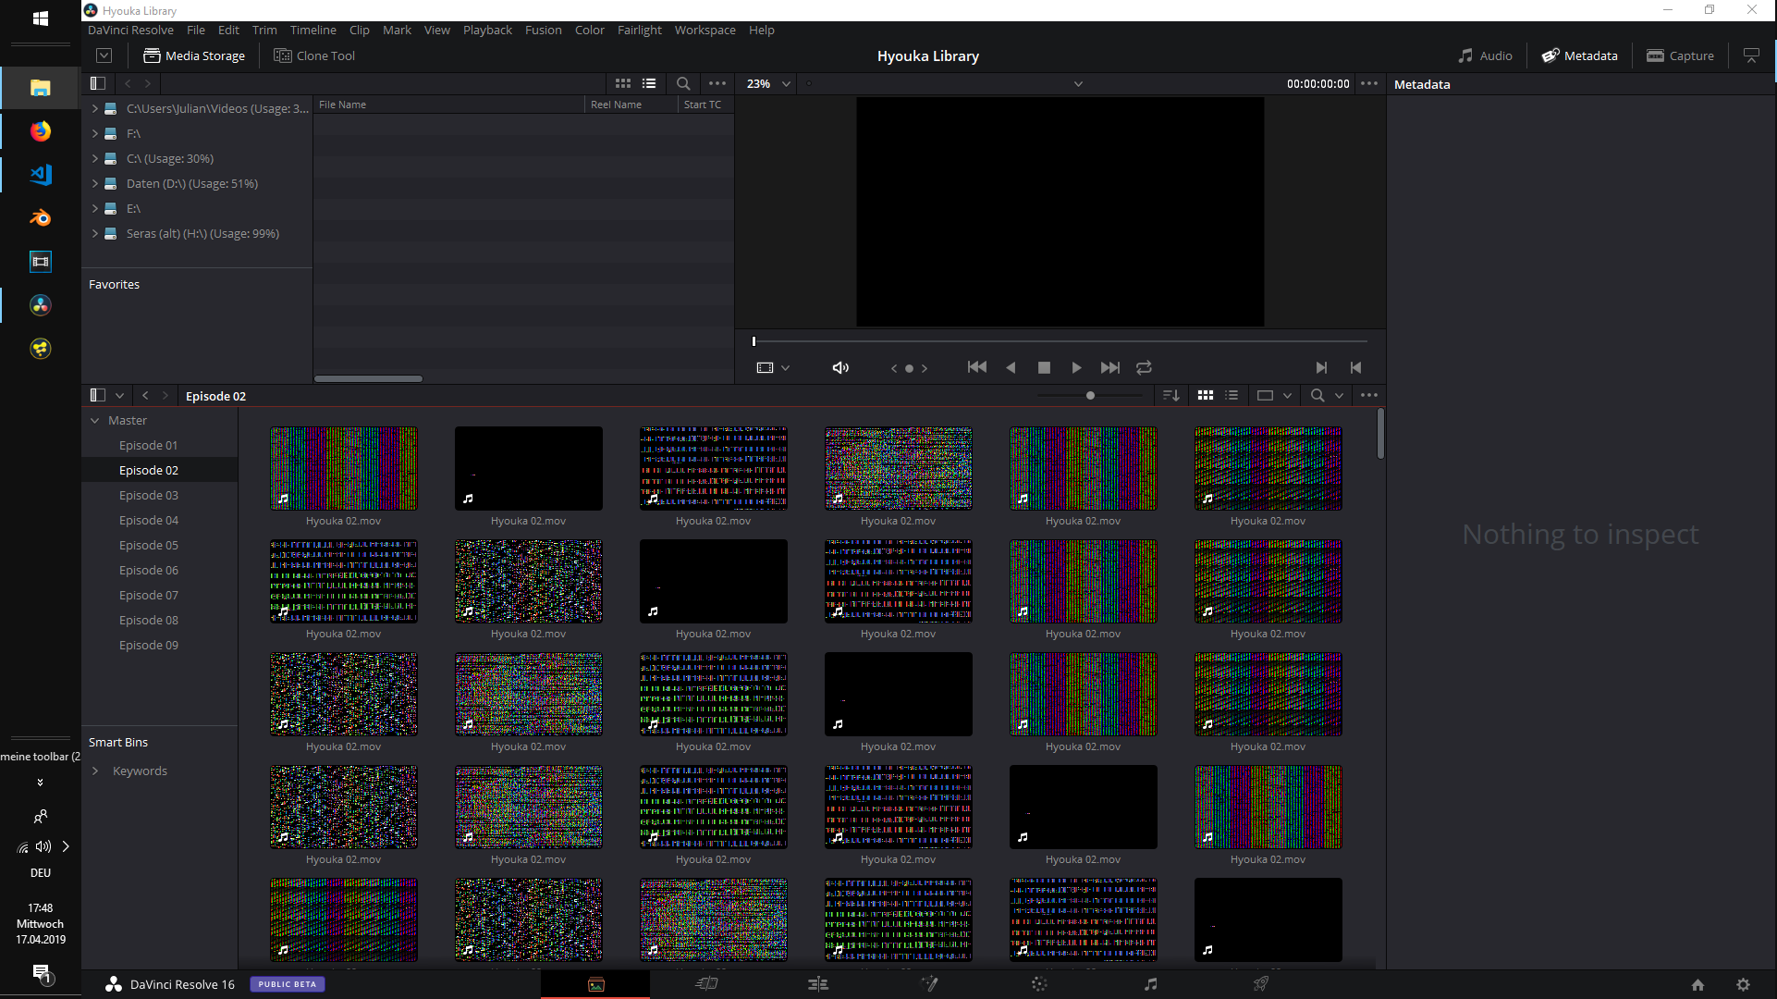Switch media pool to list view
The image size is (1777, 999).
point(1232,395)
